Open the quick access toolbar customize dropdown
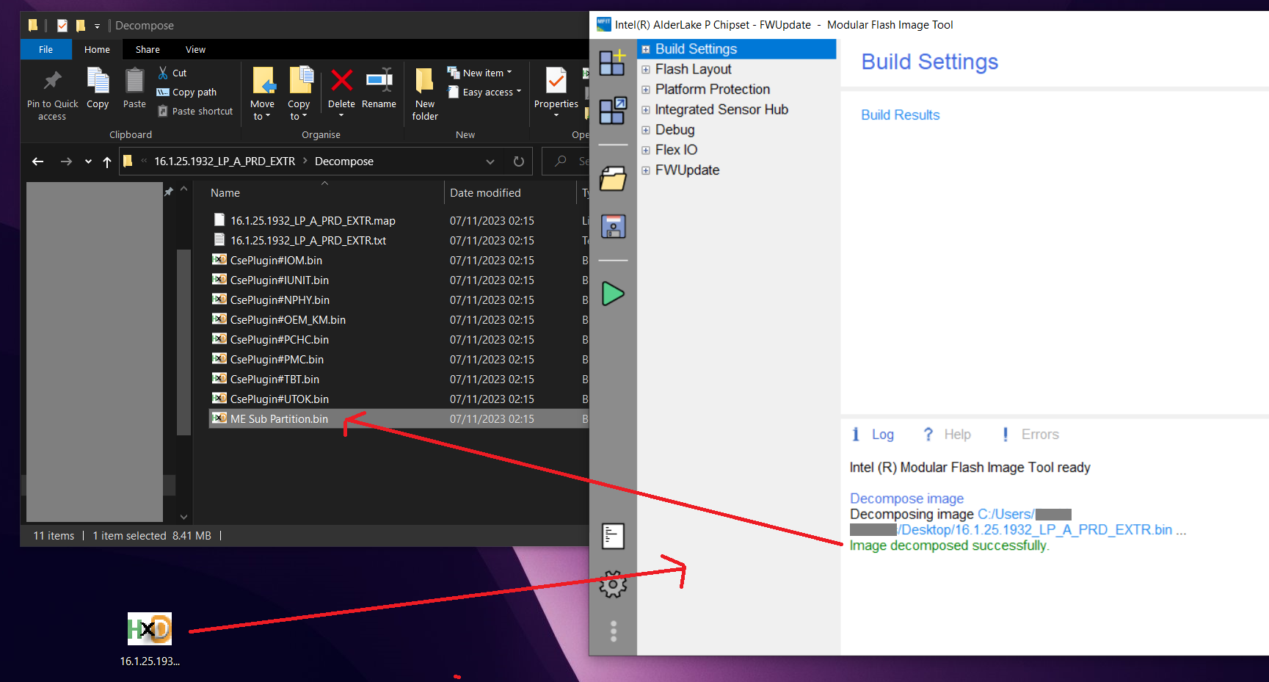 [97, 26]
